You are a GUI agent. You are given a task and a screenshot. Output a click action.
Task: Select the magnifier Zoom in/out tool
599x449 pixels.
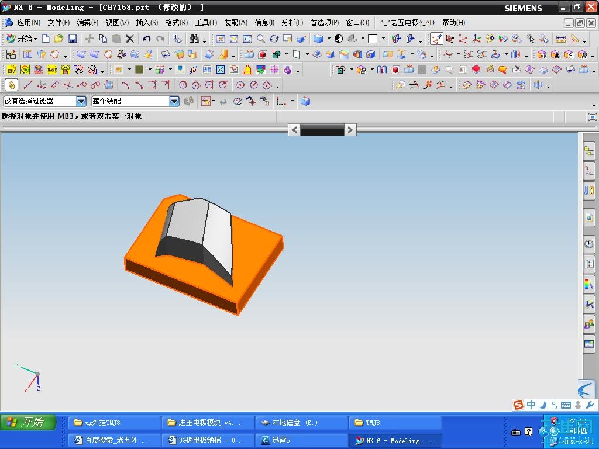(x=261, y=39)
